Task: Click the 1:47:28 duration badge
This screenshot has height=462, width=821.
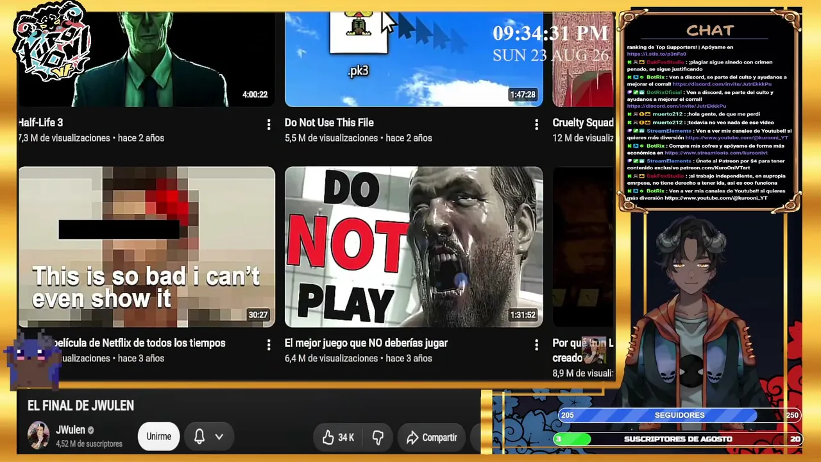Action: 522,94
